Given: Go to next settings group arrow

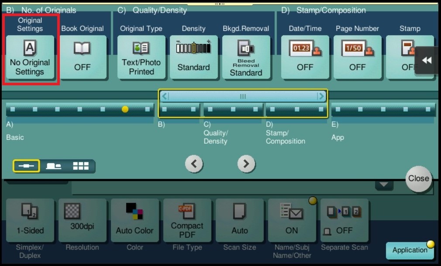Looking at the screenshot, I should (x=246, y=164).
